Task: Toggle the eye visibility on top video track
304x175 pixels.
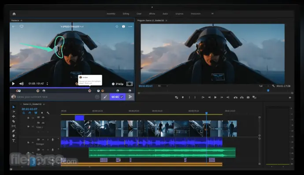Action: pyautogui.click(x=43, y=117)
